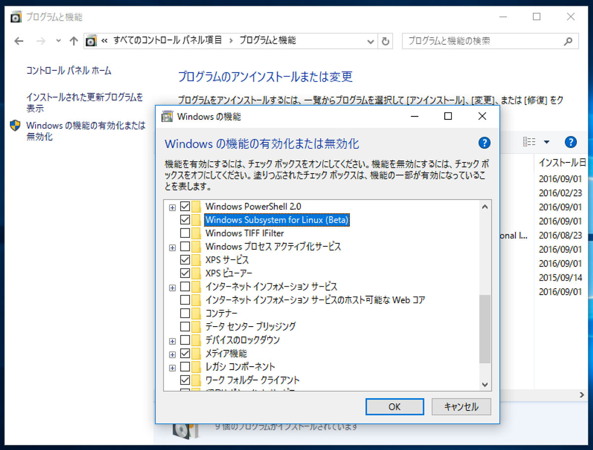Expand インターネット インフォメーション サービス node
593x450 pixels.
point(172,287)
